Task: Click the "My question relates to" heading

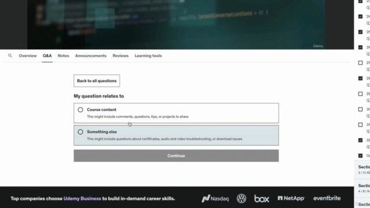Action: coord(99,96)
